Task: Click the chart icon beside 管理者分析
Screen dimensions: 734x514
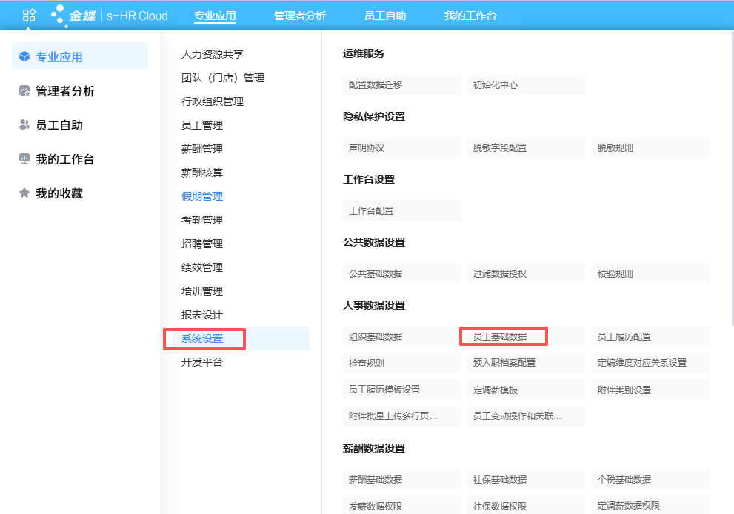Action: click(24, 91)
